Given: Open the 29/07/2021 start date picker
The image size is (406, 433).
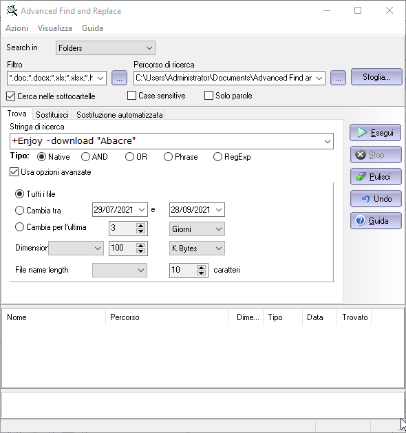Looking at the screenshot, I should 142,209.
